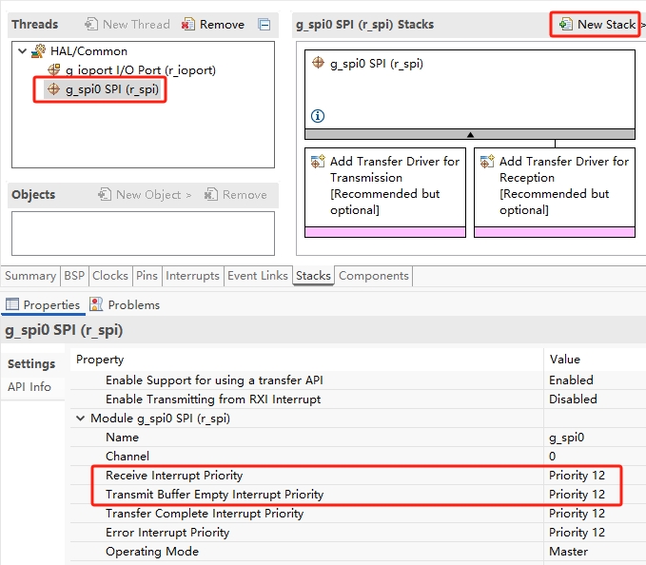Open the API Info side tab
This screenshot has height=565, width=646.
coord(31,387)
